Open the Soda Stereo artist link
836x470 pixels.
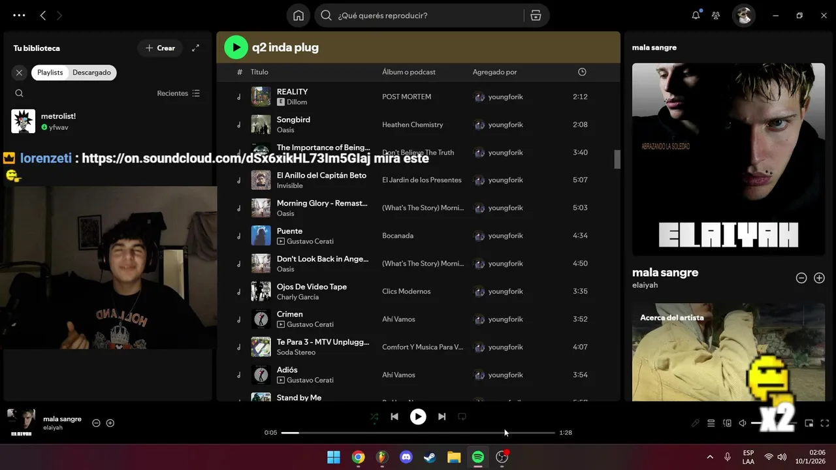pyautogui.click(x=296, y=352)
